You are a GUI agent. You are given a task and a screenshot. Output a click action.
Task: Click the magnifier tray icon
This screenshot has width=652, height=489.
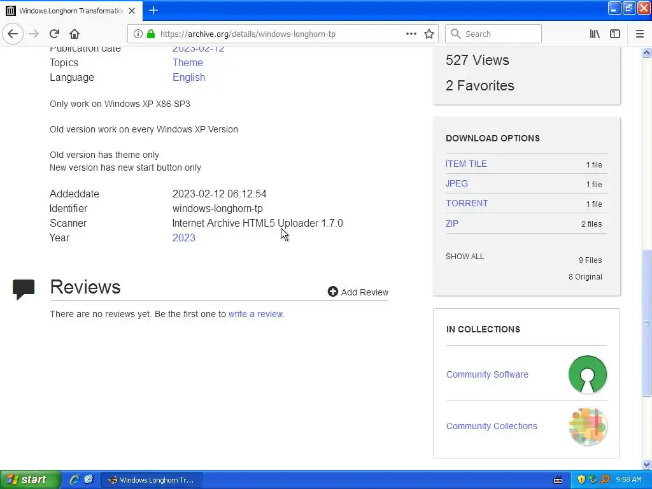tap(605, 479)
